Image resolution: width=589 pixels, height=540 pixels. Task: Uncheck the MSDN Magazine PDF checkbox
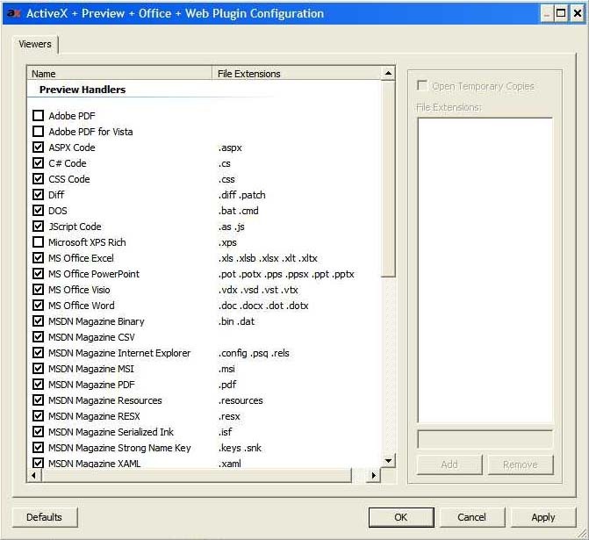[x=38, y=384]
